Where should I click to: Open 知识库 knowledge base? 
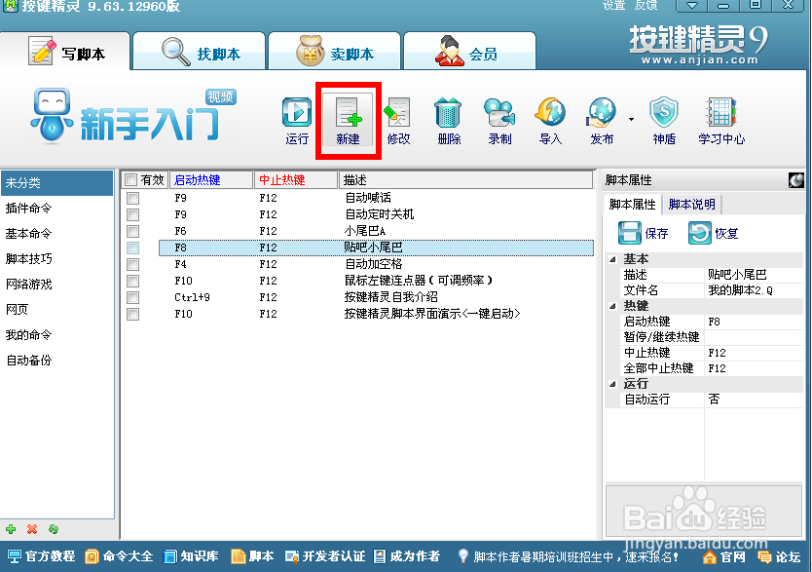(x=191, y=556)
